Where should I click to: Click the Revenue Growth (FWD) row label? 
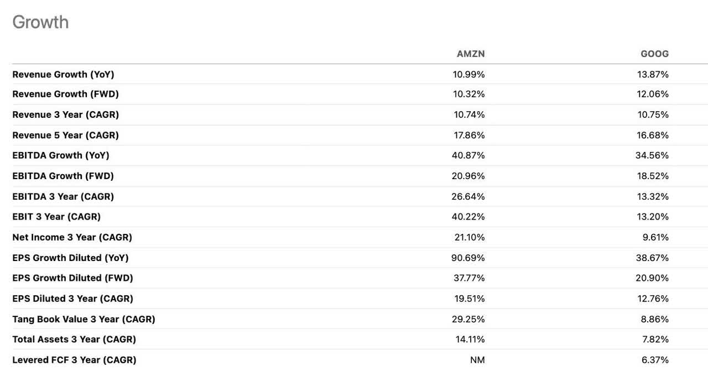65,94
